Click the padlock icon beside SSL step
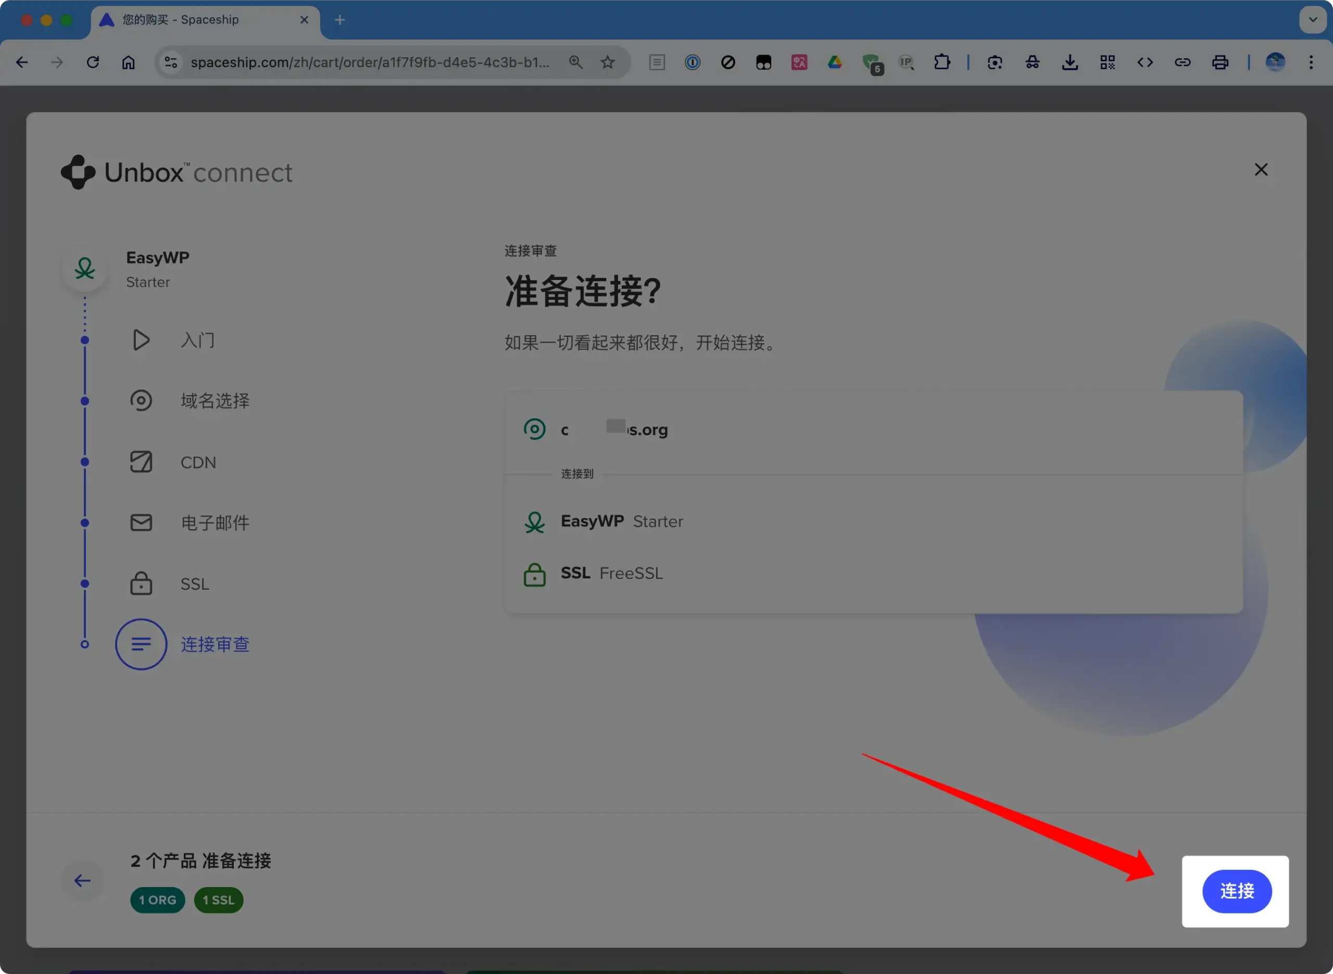The width and height of the screenshot is (1333, 974). click(141, 583)
